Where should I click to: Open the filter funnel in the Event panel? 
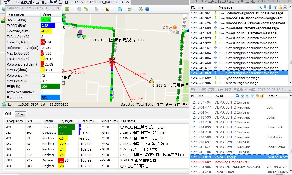252,96
